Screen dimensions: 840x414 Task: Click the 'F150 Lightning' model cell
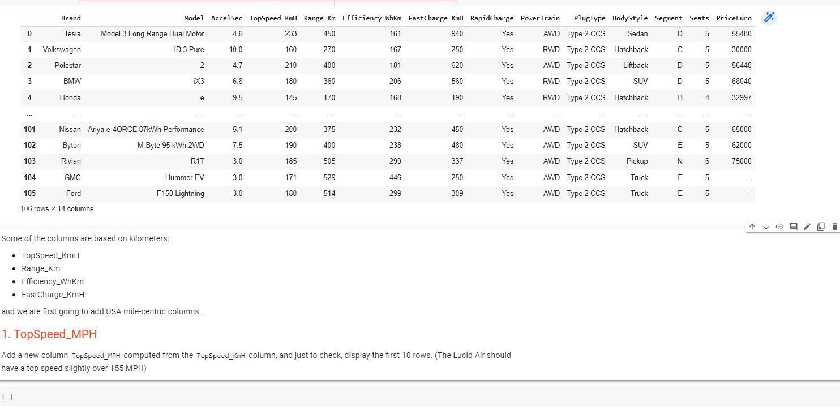click(181, 194)
